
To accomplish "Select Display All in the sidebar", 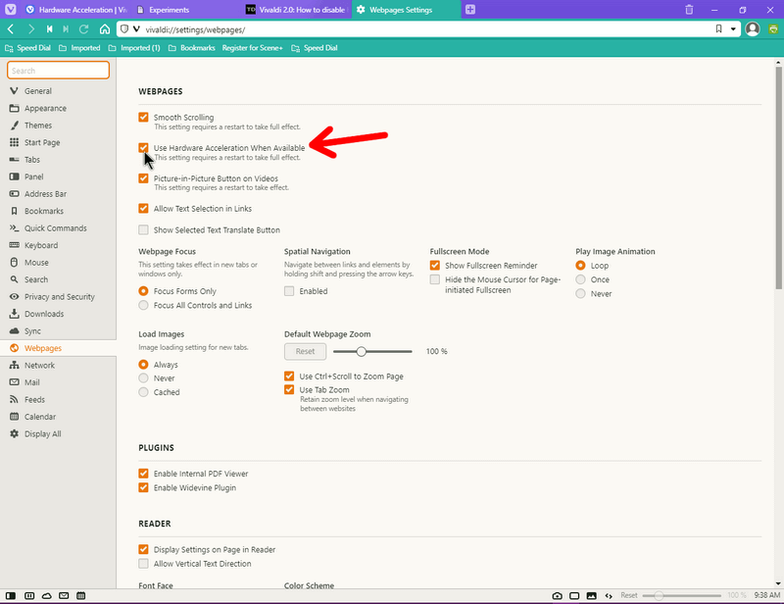I will click(58, 433).
